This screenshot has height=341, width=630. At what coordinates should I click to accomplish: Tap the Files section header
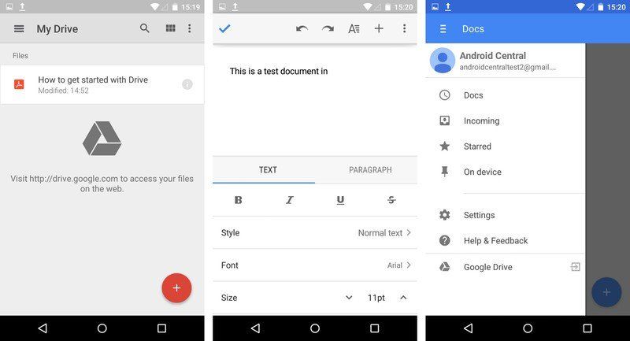(x=20, y=56)
